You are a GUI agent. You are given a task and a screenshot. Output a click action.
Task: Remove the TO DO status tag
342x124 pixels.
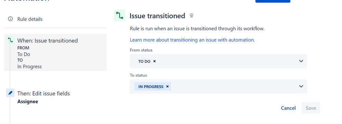(x=154, y=61)
